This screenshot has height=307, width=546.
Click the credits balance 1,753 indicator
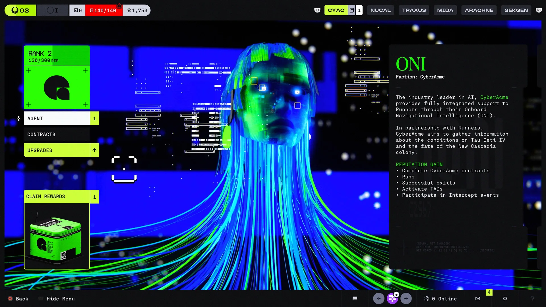tap(137, 11)
